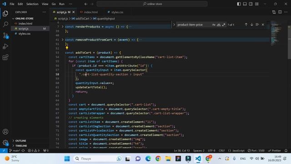Close the script.js editor tab
This screenshot has height=164, width=291.
(74, 12)
